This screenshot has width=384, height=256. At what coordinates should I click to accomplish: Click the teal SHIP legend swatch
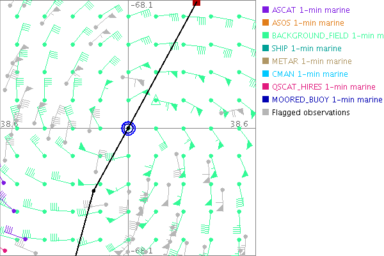(265, 49)
